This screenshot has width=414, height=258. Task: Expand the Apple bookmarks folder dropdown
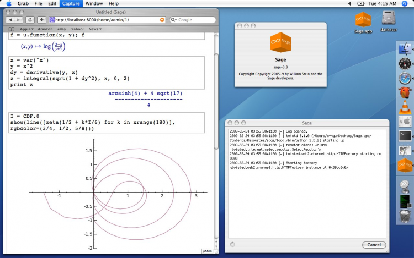point(26,29)
